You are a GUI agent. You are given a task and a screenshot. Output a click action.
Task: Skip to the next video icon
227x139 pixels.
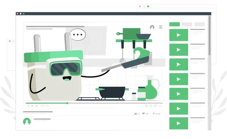(33, 106)
